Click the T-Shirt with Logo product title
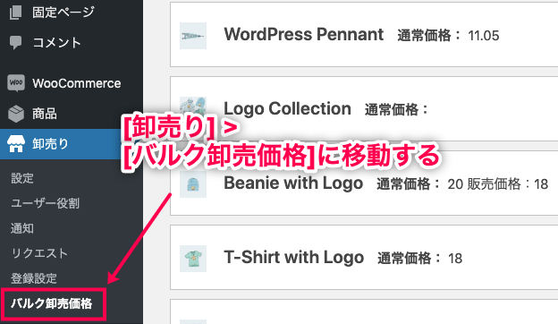The width and height of the screenshot is (558, 324). pos(293,257)
